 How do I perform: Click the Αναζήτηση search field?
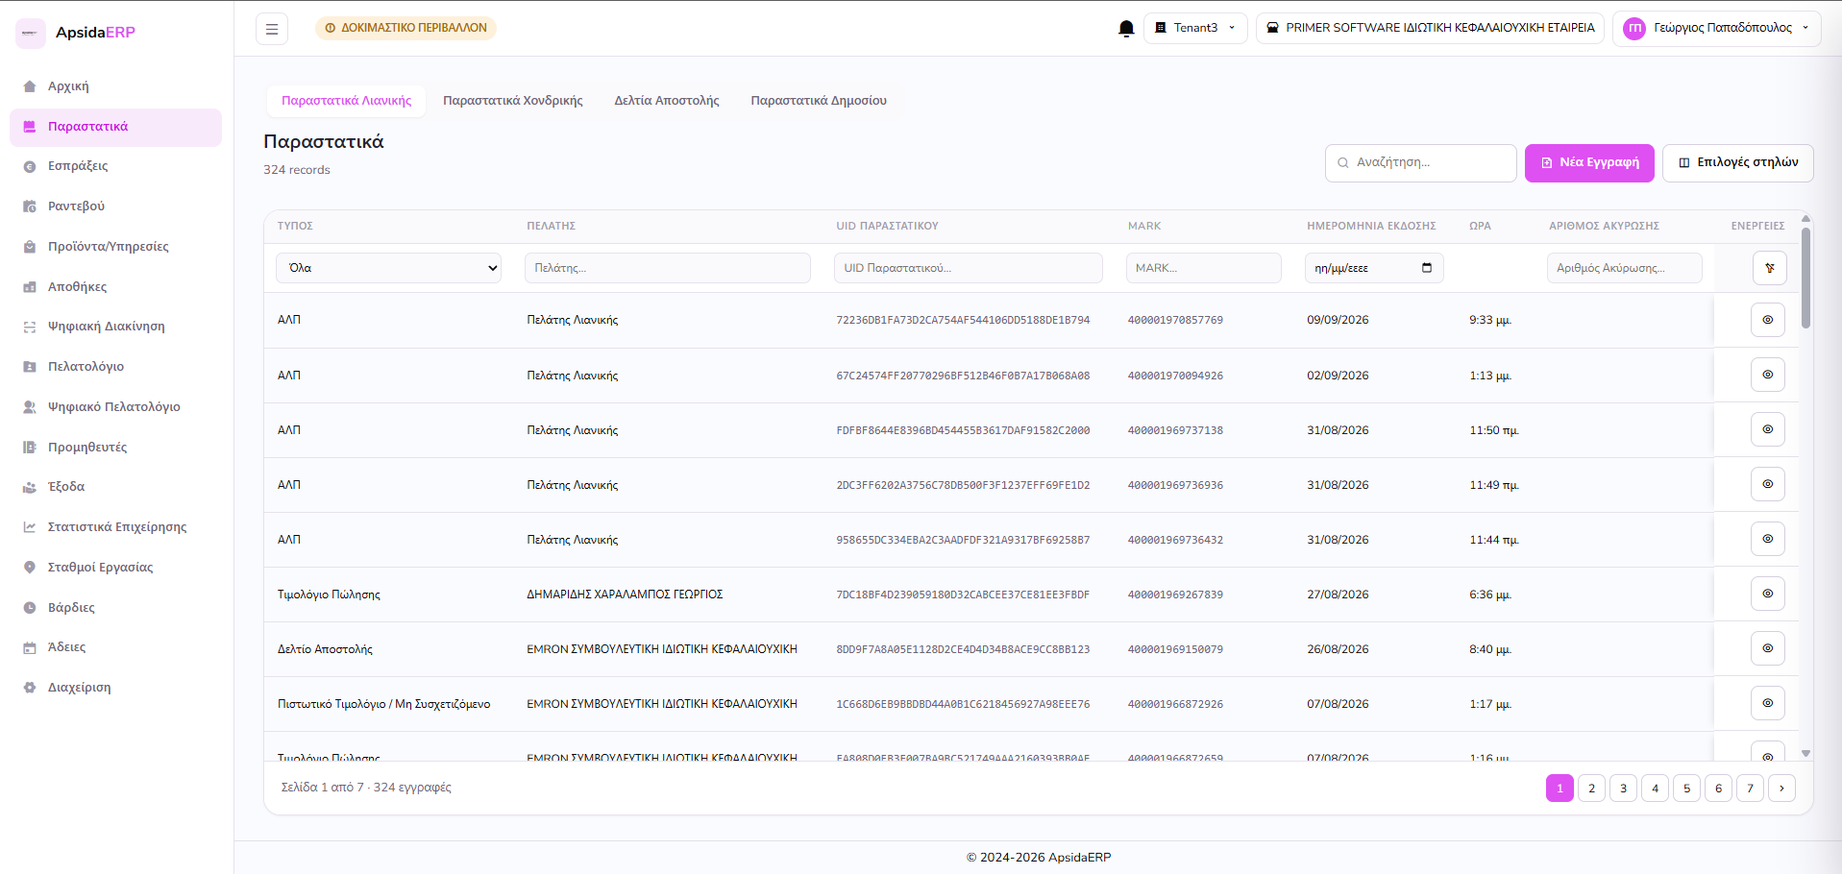coord(1421,163)
